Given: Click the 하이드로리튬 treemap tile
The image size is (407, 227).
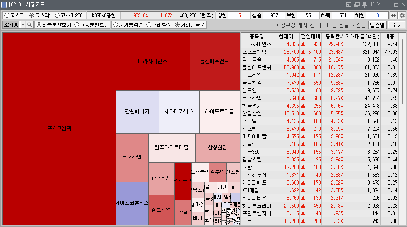Looking at the screenshot, I should [220, 112].
